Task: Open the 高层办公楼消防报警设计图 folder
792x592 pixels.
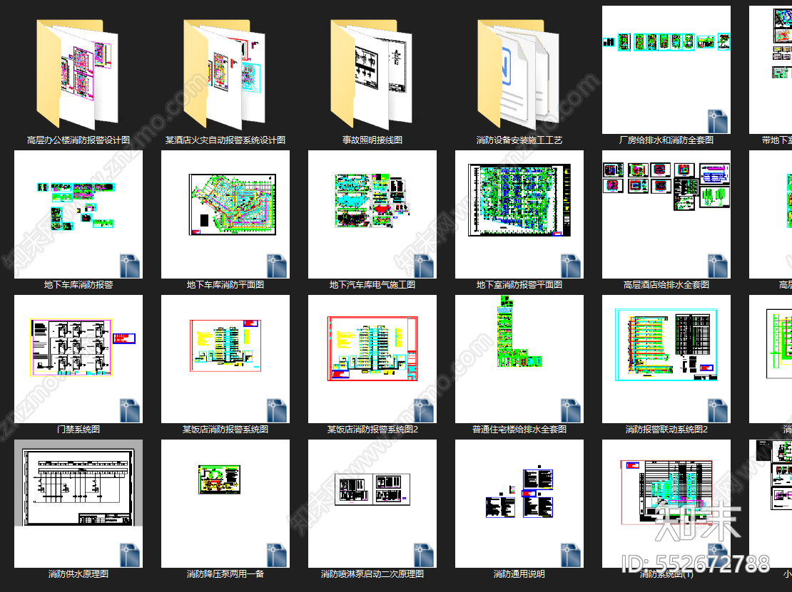Action: pyautogui.click(x=78, y=74)
